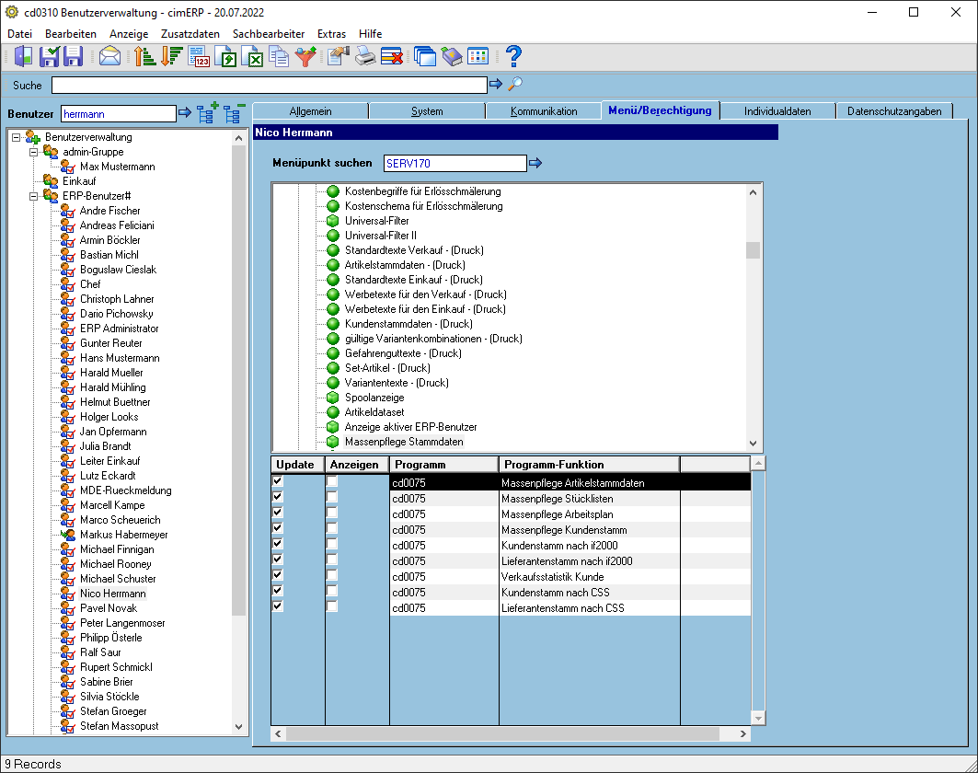Check Anzeigen for Kundenstamm nach CSS
This screenshot has width=978, height=773.
(x=332, y=590)
